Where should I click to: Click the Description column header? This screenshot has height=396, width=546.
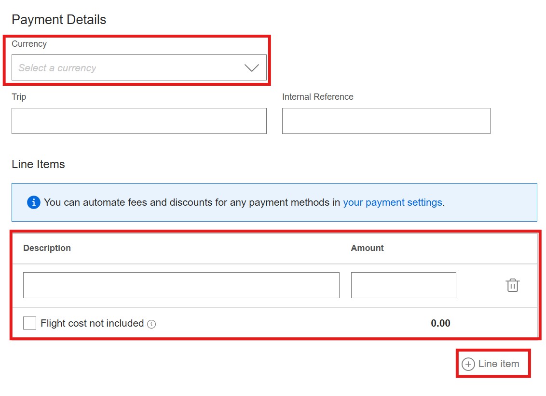tap(47, 248)
